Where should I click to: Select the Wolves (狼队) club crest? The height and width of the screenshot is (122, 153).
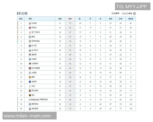[30, 95]
